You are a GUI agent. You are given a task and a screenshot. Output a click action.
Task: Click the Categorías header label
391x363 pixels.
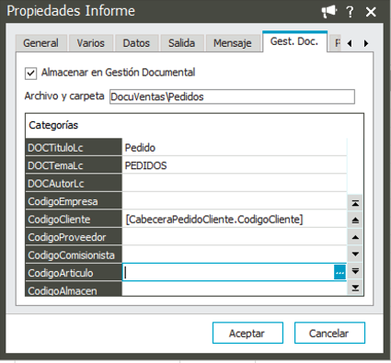(53, 125)
